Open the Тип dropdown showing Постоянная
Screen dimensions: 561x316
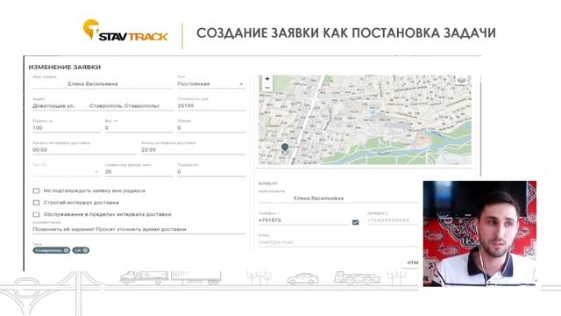211,84
